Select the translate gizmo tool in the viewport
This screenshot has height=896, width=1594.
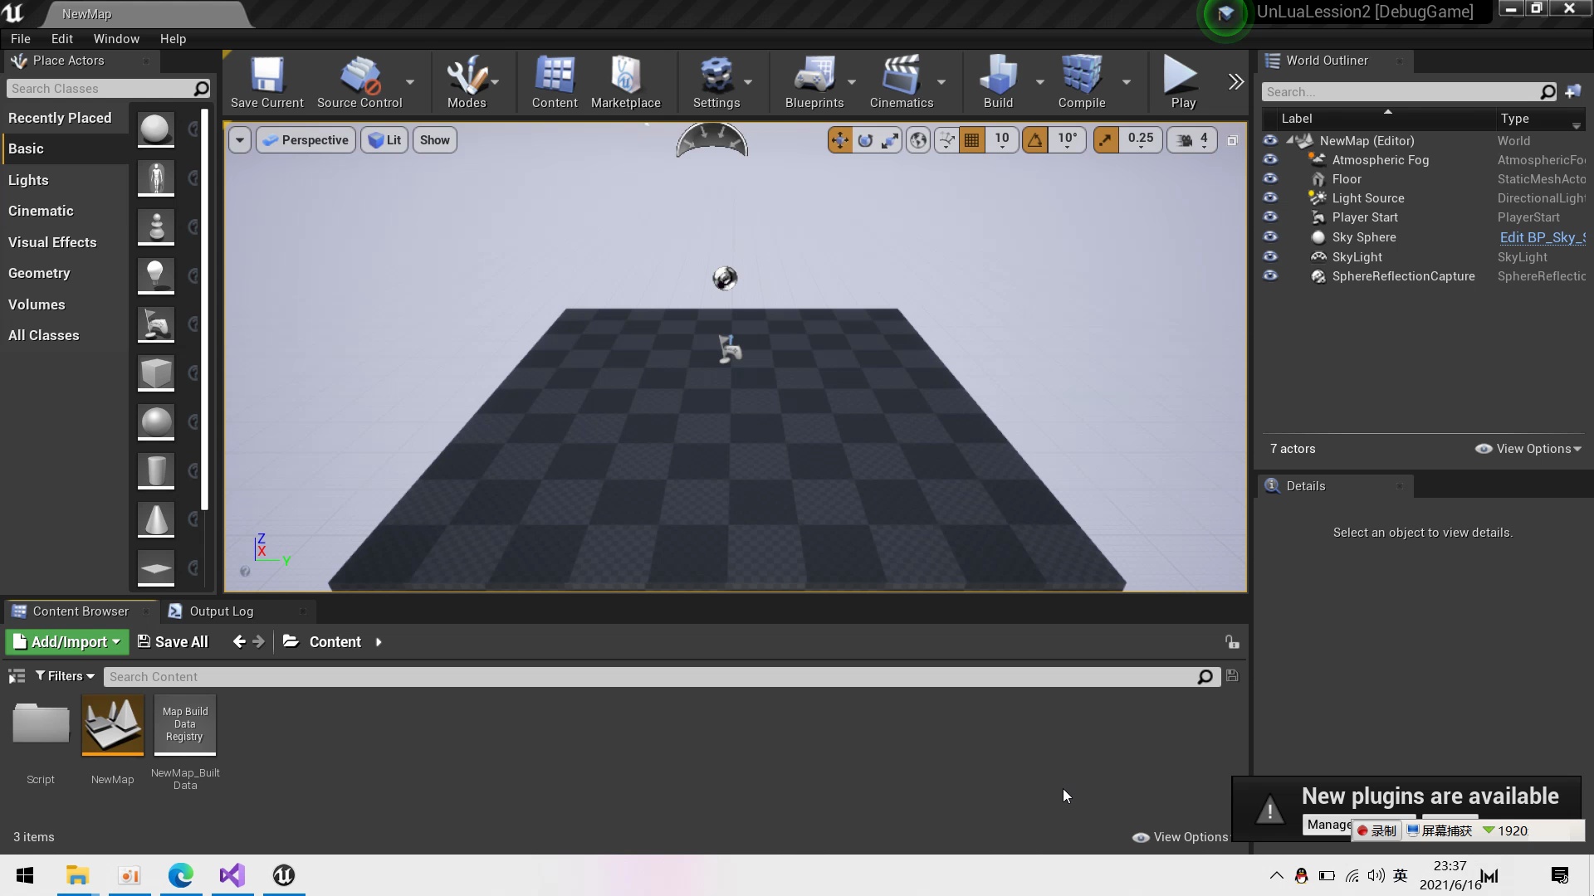[839, 140]
